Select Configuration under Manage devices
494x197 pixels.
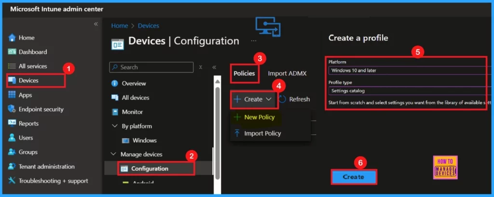(150, 169)
